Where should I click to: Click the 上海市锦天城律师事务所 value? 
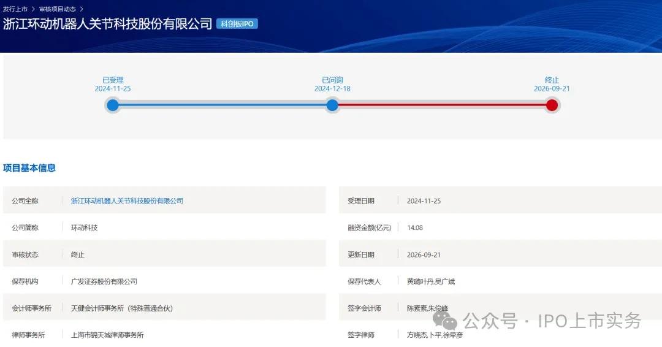pyautogui.click(x=107, y=335)
